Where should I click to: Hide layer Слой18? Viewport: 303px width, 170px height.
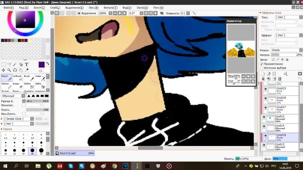coord(266,98)
